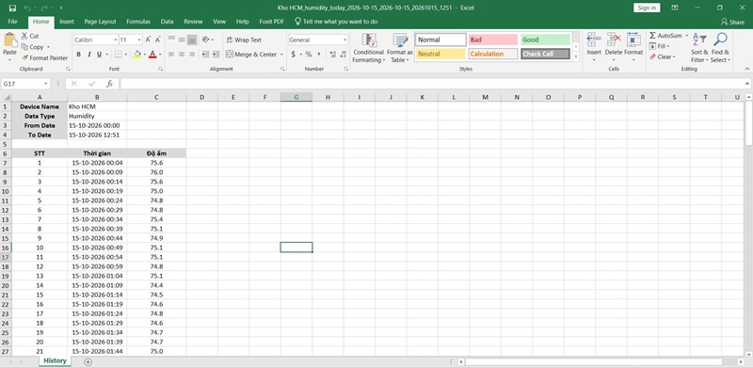Image resolution: width=753 pixels, height=368 pixels.
Task: Toggle Bold formatting
Action: point(79,55)
